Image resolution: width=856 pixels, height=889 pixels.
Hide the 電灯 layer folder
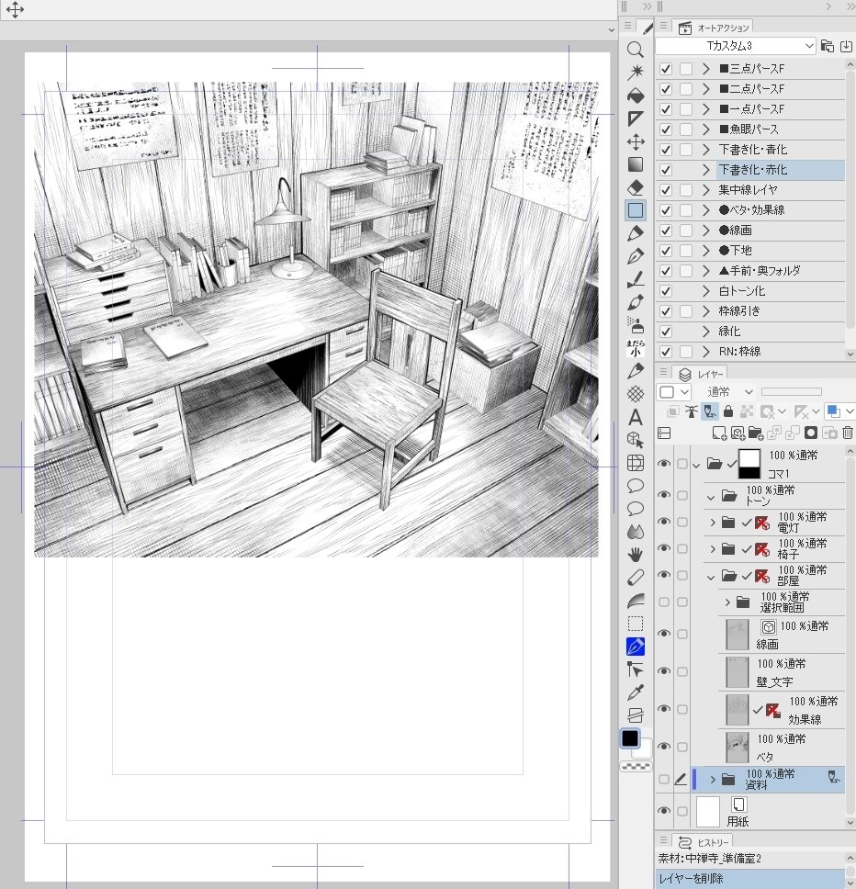point(663,522)
